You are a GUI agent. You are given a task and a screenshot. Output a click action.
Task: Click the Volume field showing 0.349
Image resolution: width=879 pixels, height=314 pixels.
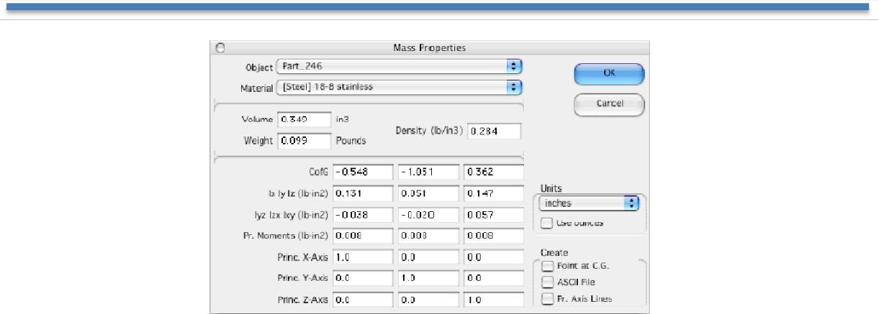pos(304,120)
